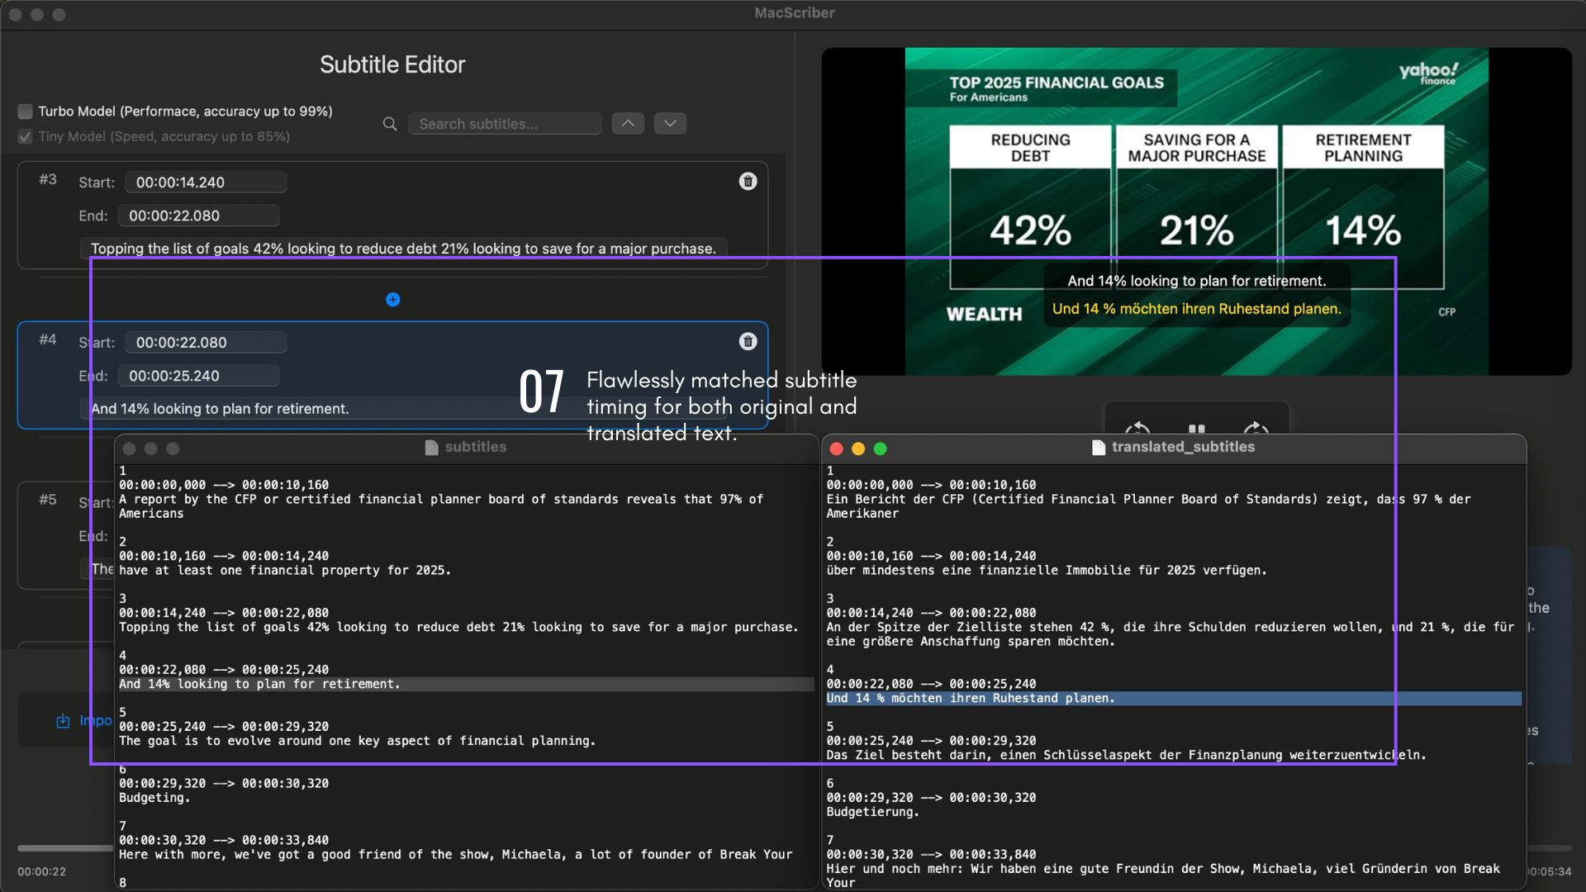Edit subtitle #3 start time field
1586x892 pixels.
[x=206, y=183]
